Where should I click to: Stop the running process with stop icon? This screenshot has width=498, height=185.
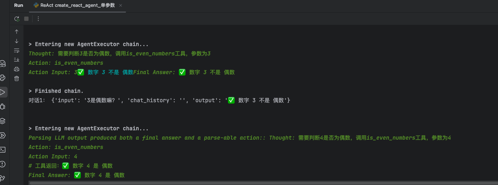point(26,19)
